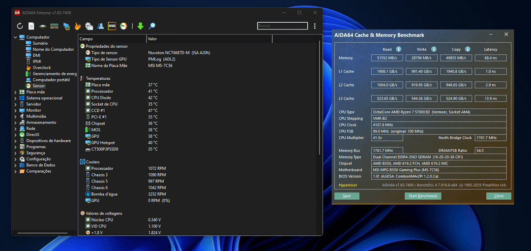
Task: Toggle the OSD panel icon
Action: 112,26
